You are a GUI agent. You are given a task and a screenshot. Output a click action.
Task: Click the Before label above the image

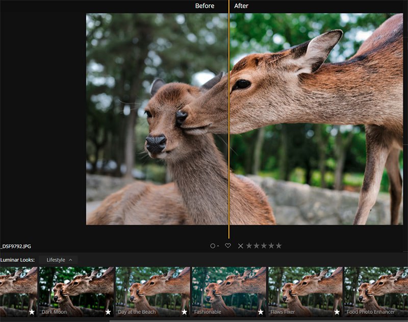(x=205, y=6)
